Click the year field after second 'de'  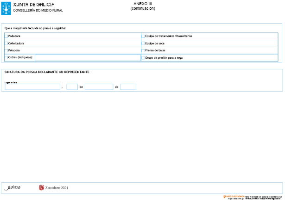point(128,87)
